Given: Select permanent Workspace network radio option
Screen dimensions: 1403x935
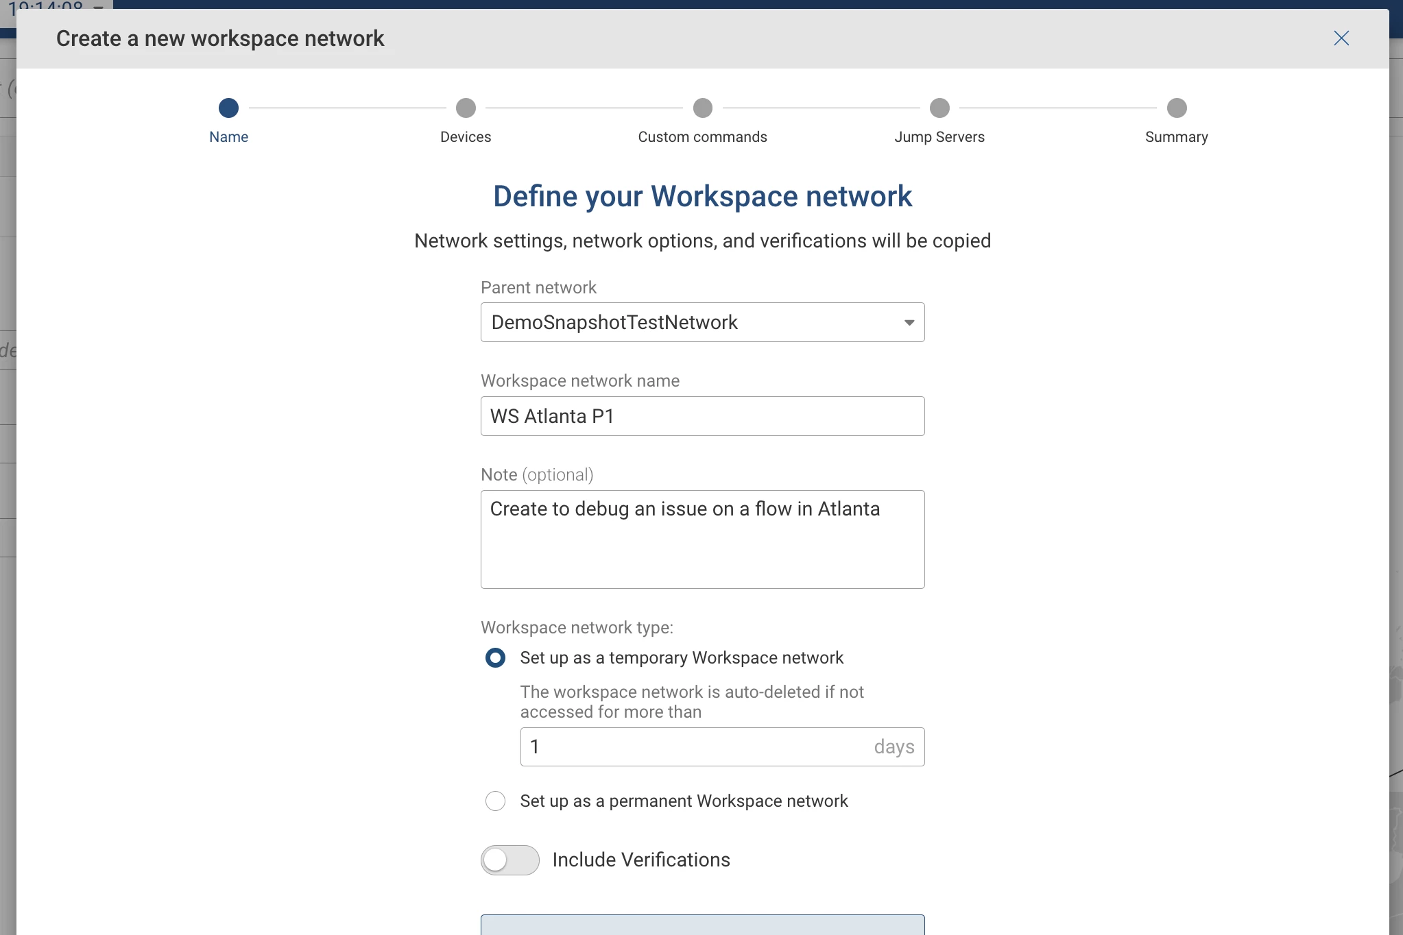Looking at the screenshot, I should tap(495, 801).
